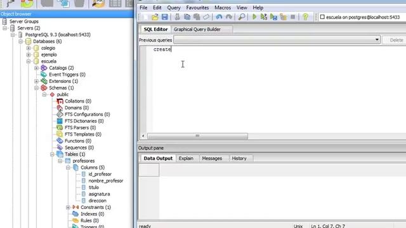Open the Help menu
Screen dimensions: 406x228
point(258,8)
